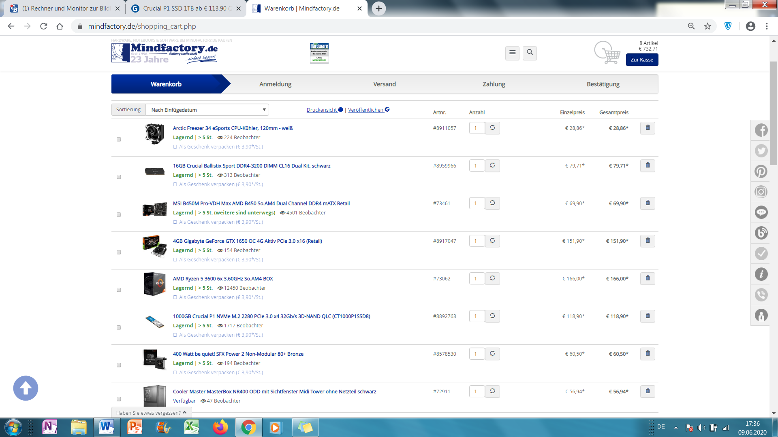
Task: Open Pinterest sidebar icon
Action: point(761,171)
